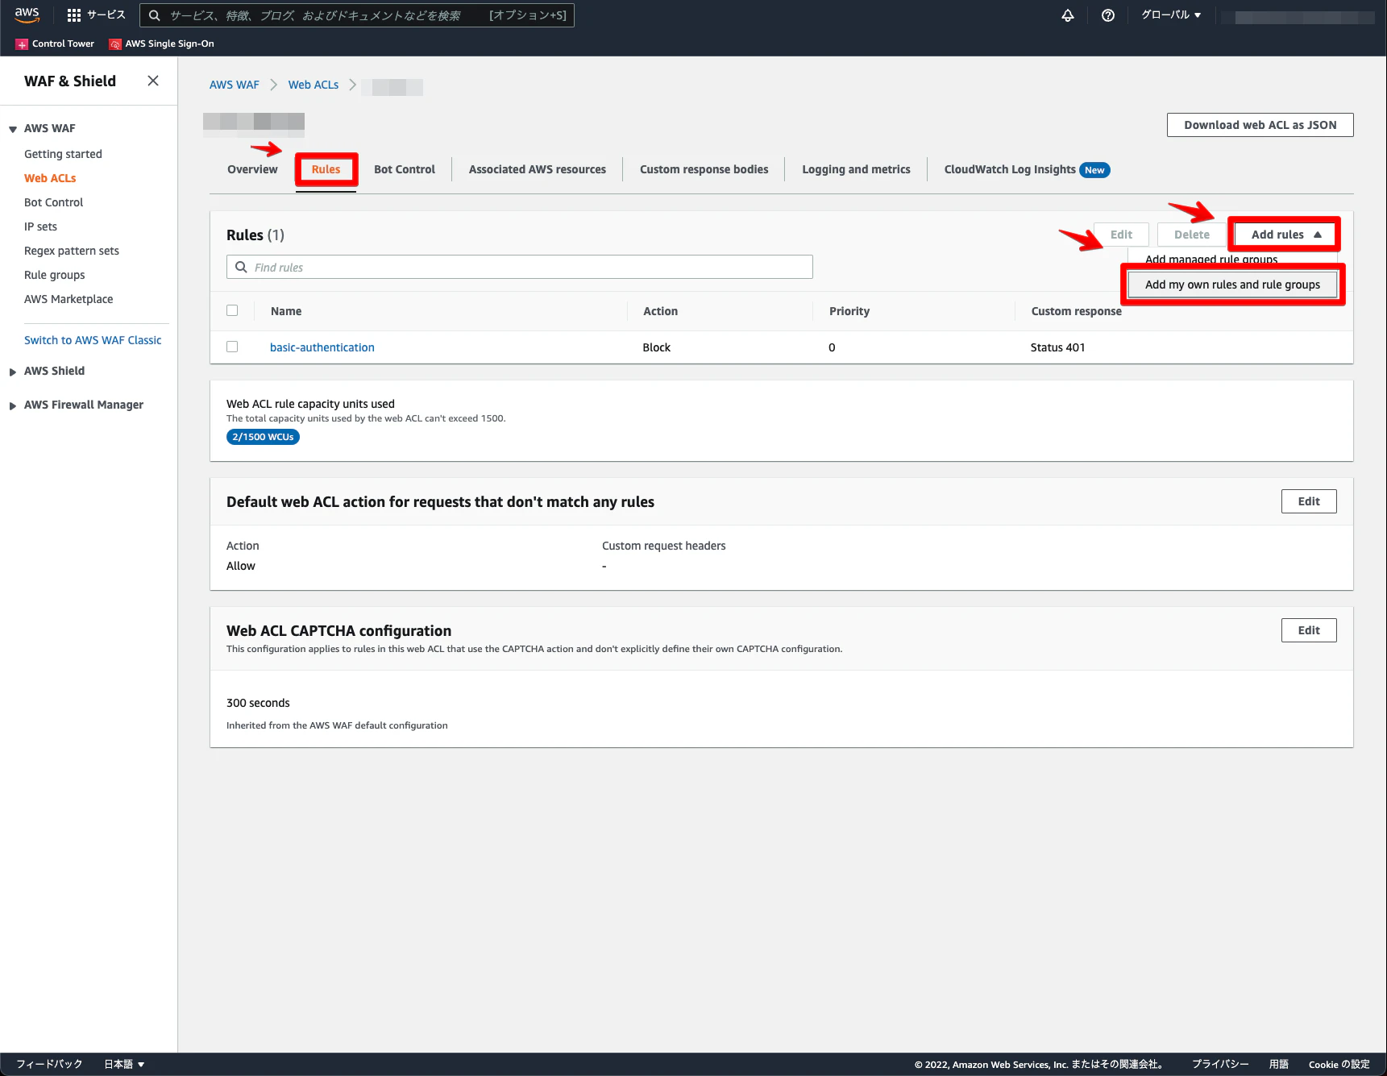Focus the AWS top services search box
The height and width of the screenshot is (1076, 1387).
coord(357,15)
